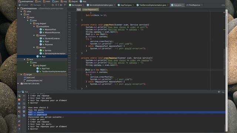Image resolution: width=237 pixels, height=133 pixels.
Task: Close the Service.java tab
Action: coord(83,5)
